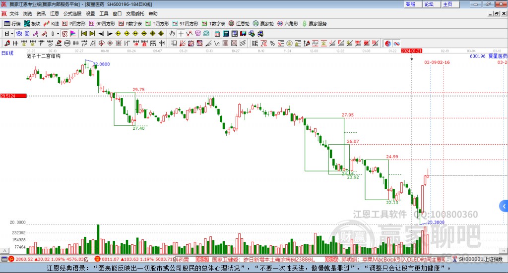Click the red floppy save icon
508x273 pixels.
[x=243, y=34]
